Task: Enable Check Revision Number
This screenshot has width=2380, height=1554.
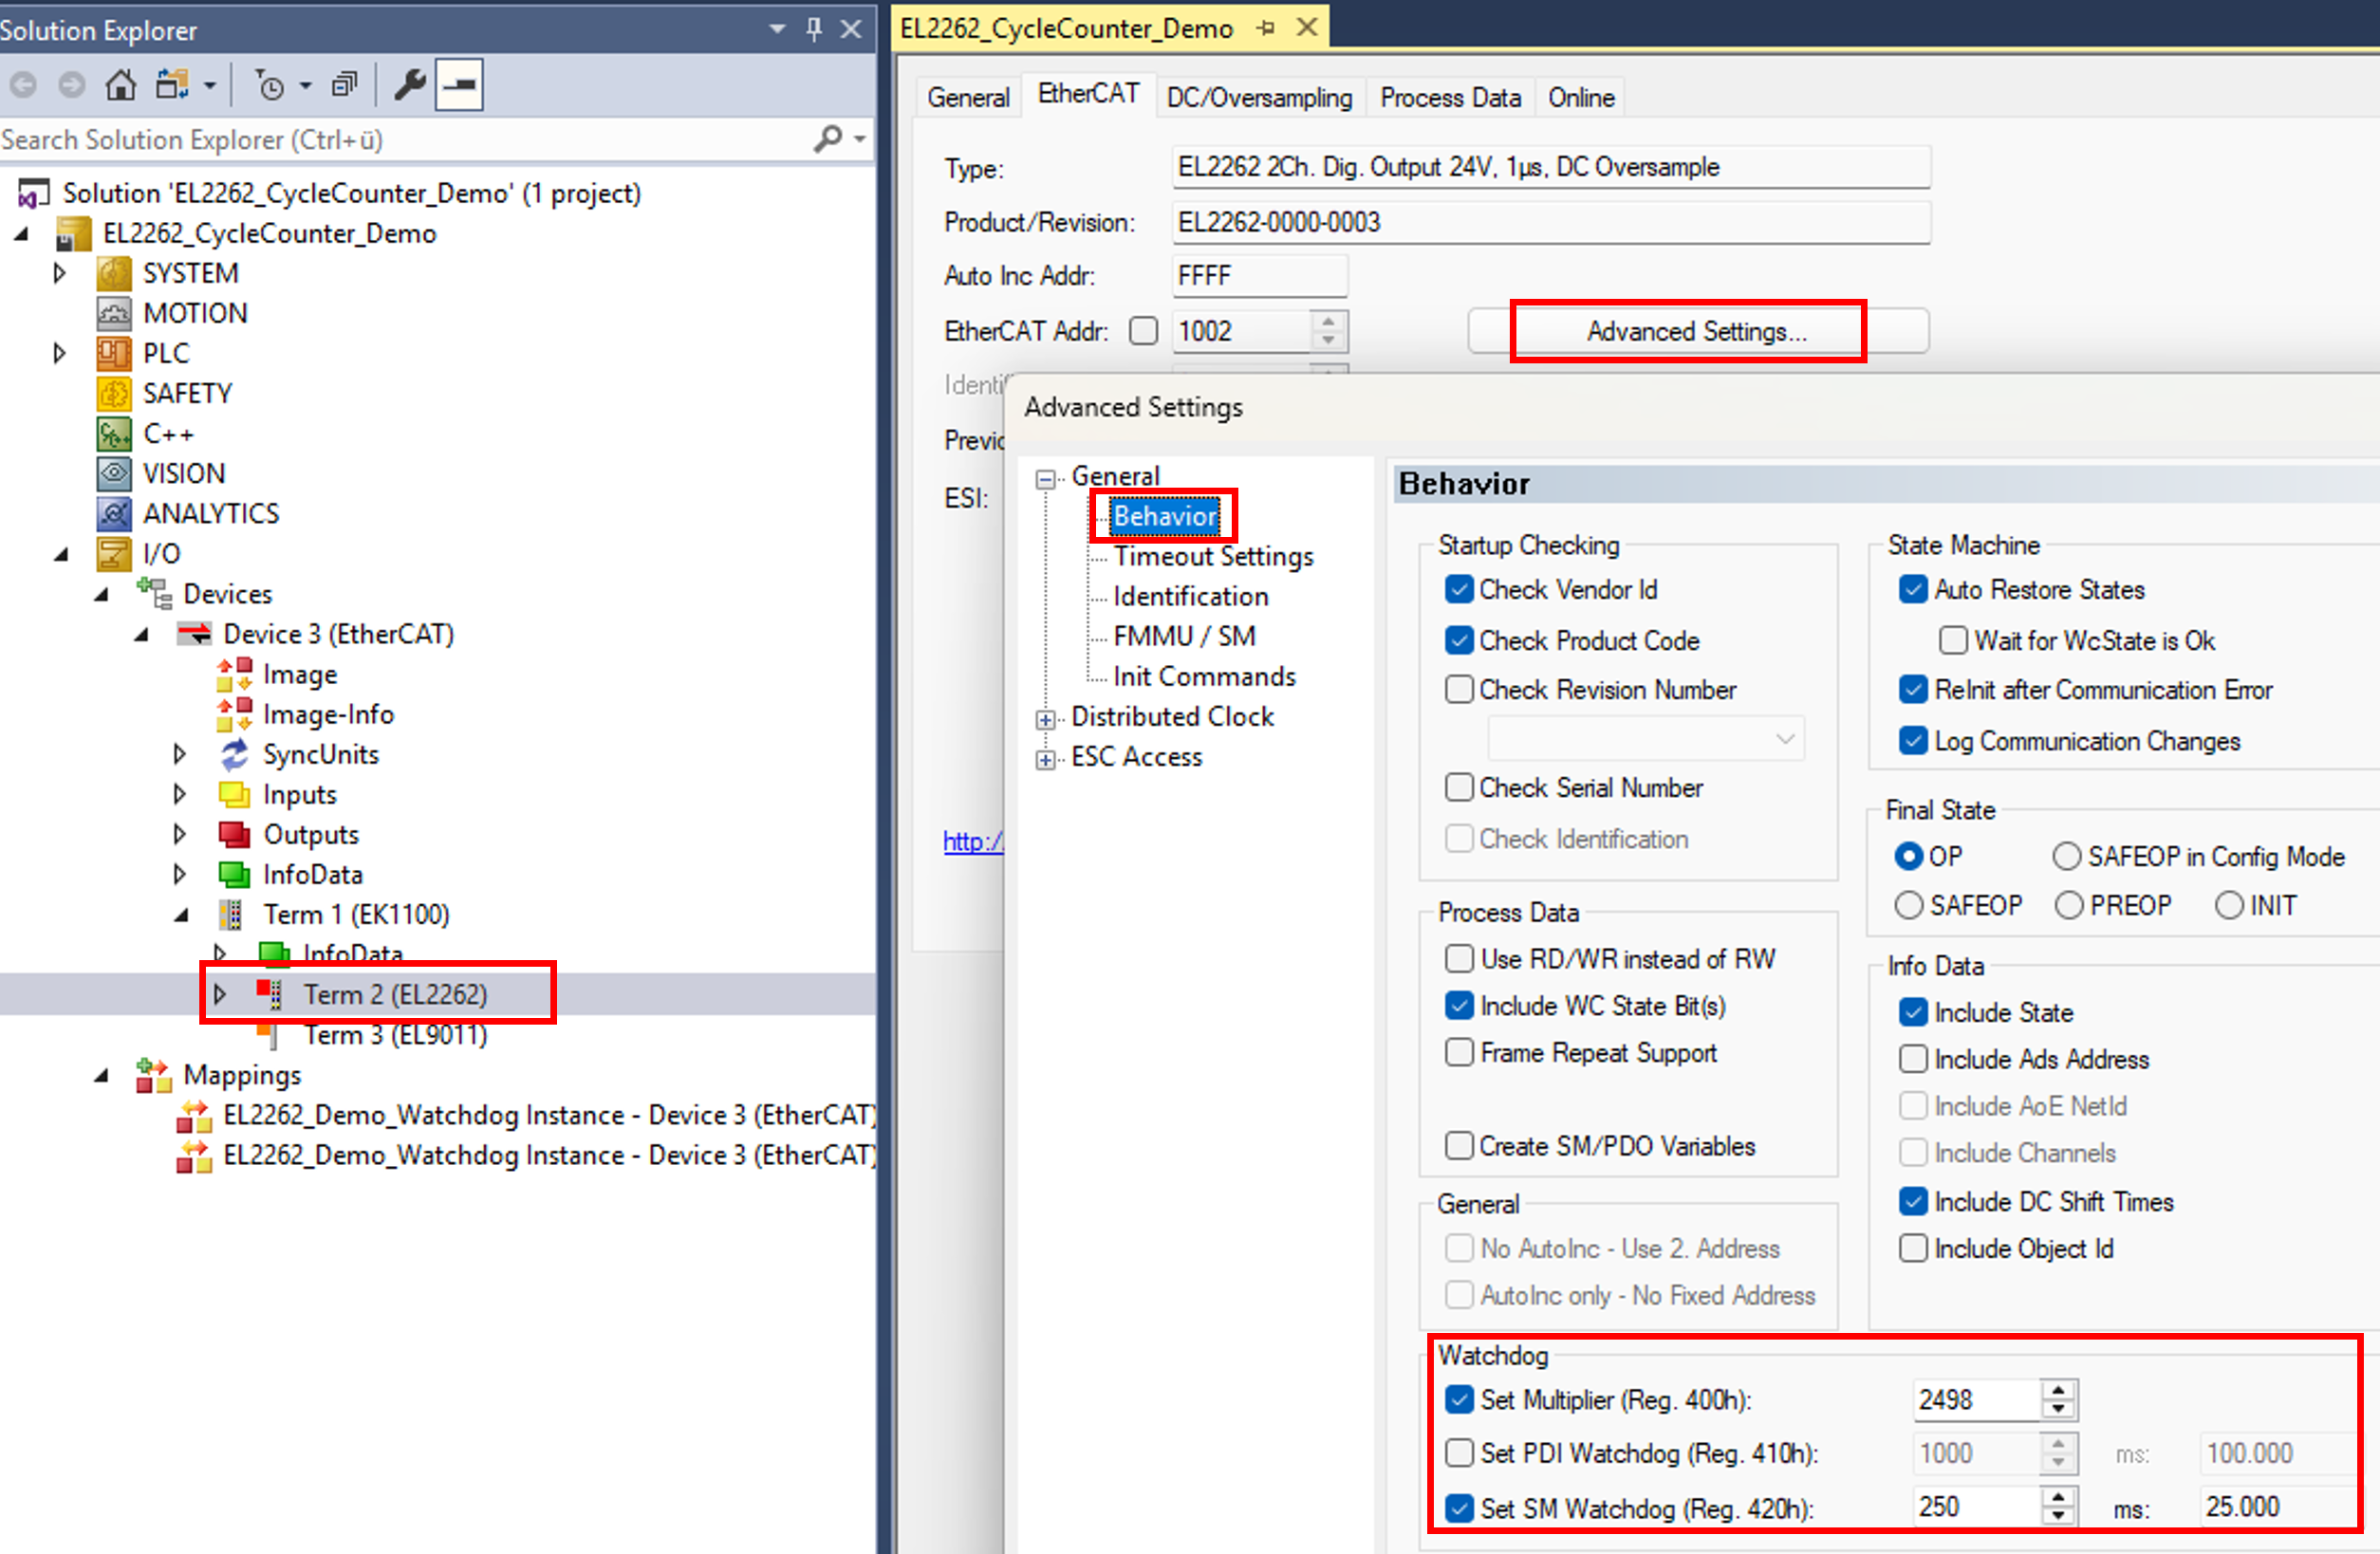Action: tap(1459, 689)
